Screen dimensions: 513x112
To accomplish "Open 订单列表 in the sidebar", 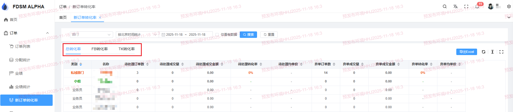I will (23, 46).
